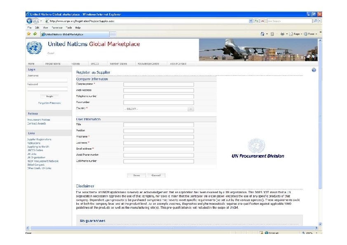
Task: Open the Home button dropdown arrow
Action: click(x=267, y=34)
